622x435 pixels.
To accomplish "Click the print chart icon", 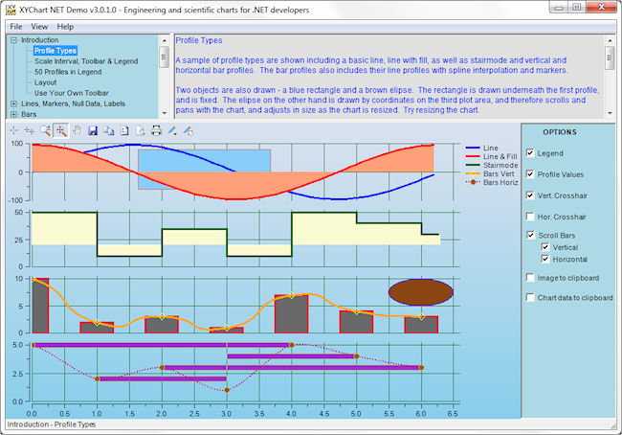I will [156, 130].
